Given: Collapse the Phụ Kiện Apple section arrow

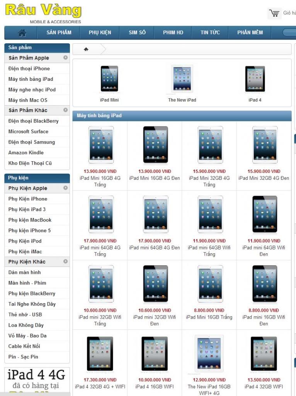Looking at the screenshot, I should click(65, 188).
